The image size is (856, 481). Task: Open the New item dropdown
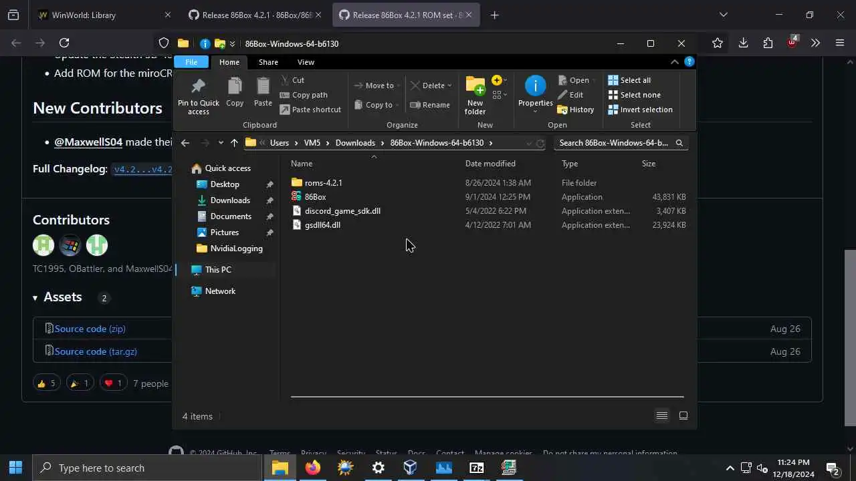pyautogui.click(x=498, y=80)
